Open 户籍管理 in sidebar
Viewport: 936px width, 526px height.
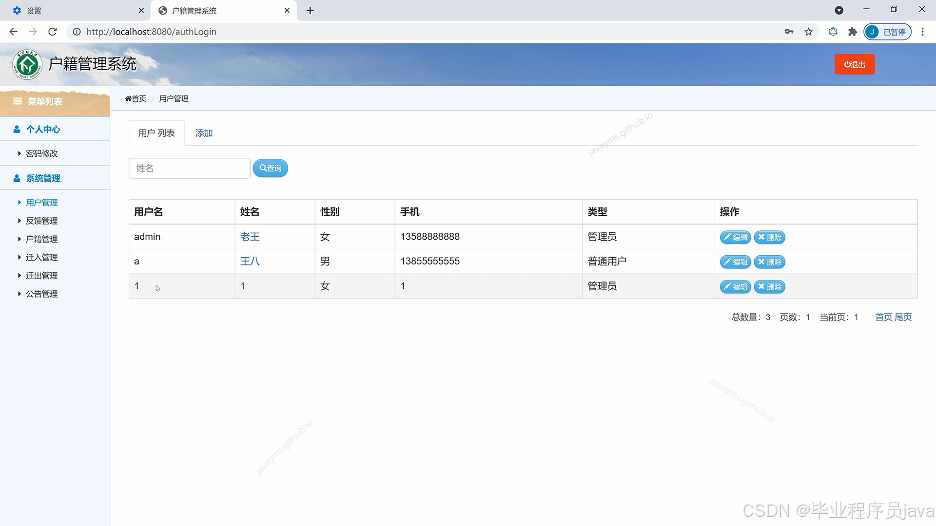pyautogui.click(x=41, y=239)
